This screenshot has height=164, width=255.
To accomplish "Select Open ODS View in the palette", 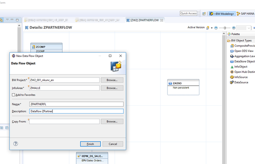I will pyautogui.click(x=242, y=51).
